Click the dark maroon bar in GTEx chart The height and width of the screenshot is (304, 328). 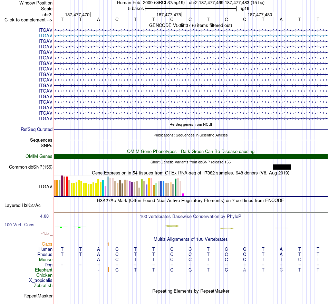(62, 186)
